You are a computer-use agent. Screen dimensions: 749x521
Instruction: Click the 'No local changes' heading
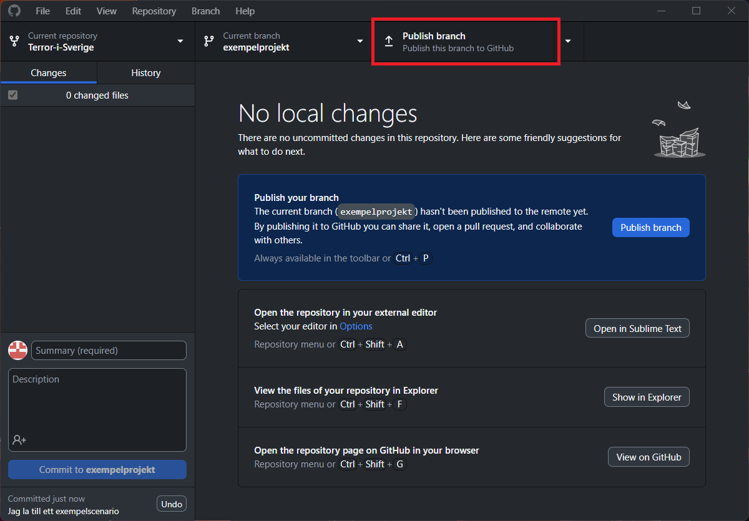[328, 114]
